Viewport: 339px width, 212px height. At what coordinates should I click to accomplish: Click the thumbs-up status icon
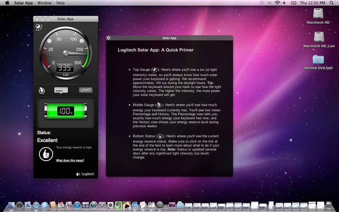pyautogui.click(x=46, y=154)
